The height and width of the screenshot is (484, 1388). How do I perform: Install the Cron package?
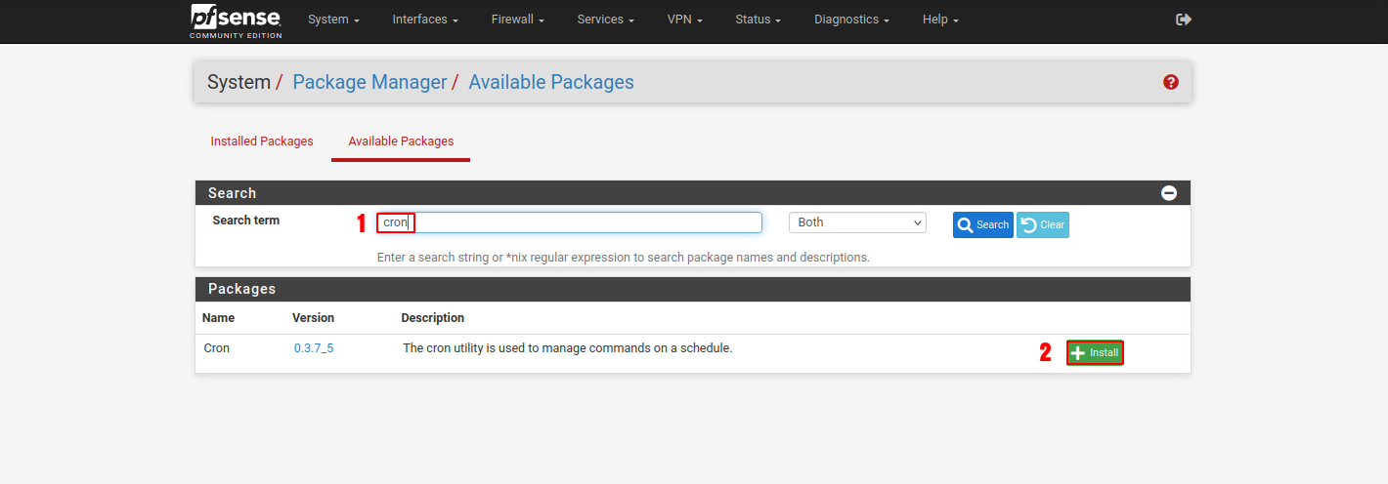(1095, 353)
